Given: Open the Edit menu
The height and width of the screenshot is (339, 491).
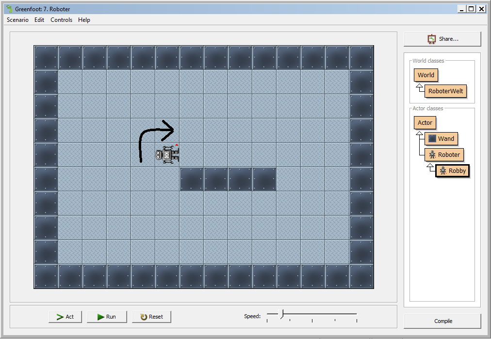Looking at the screenshot, I should 39,20.
